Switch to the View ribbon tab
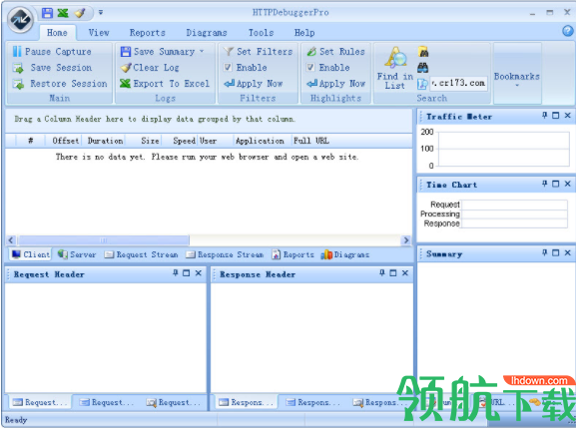 [x=99, y=33]
